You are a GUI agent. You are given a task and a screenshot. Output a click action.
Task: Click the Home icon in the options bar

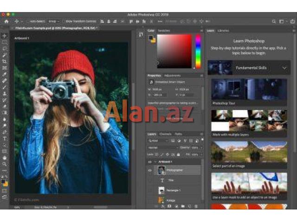click(6, 21)
